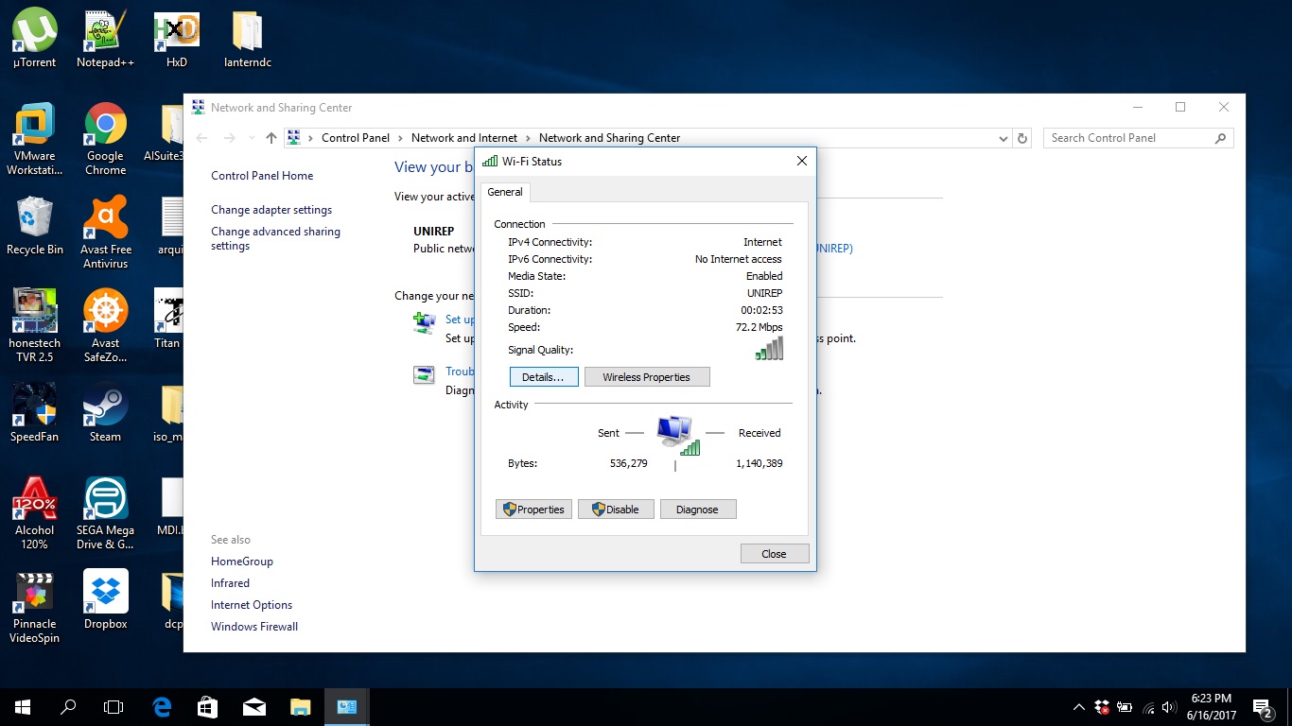The width and height of the screenshot is (1292, 726).
Task: Select the SpeedFan desktop icon
Action: click(35, 413)
